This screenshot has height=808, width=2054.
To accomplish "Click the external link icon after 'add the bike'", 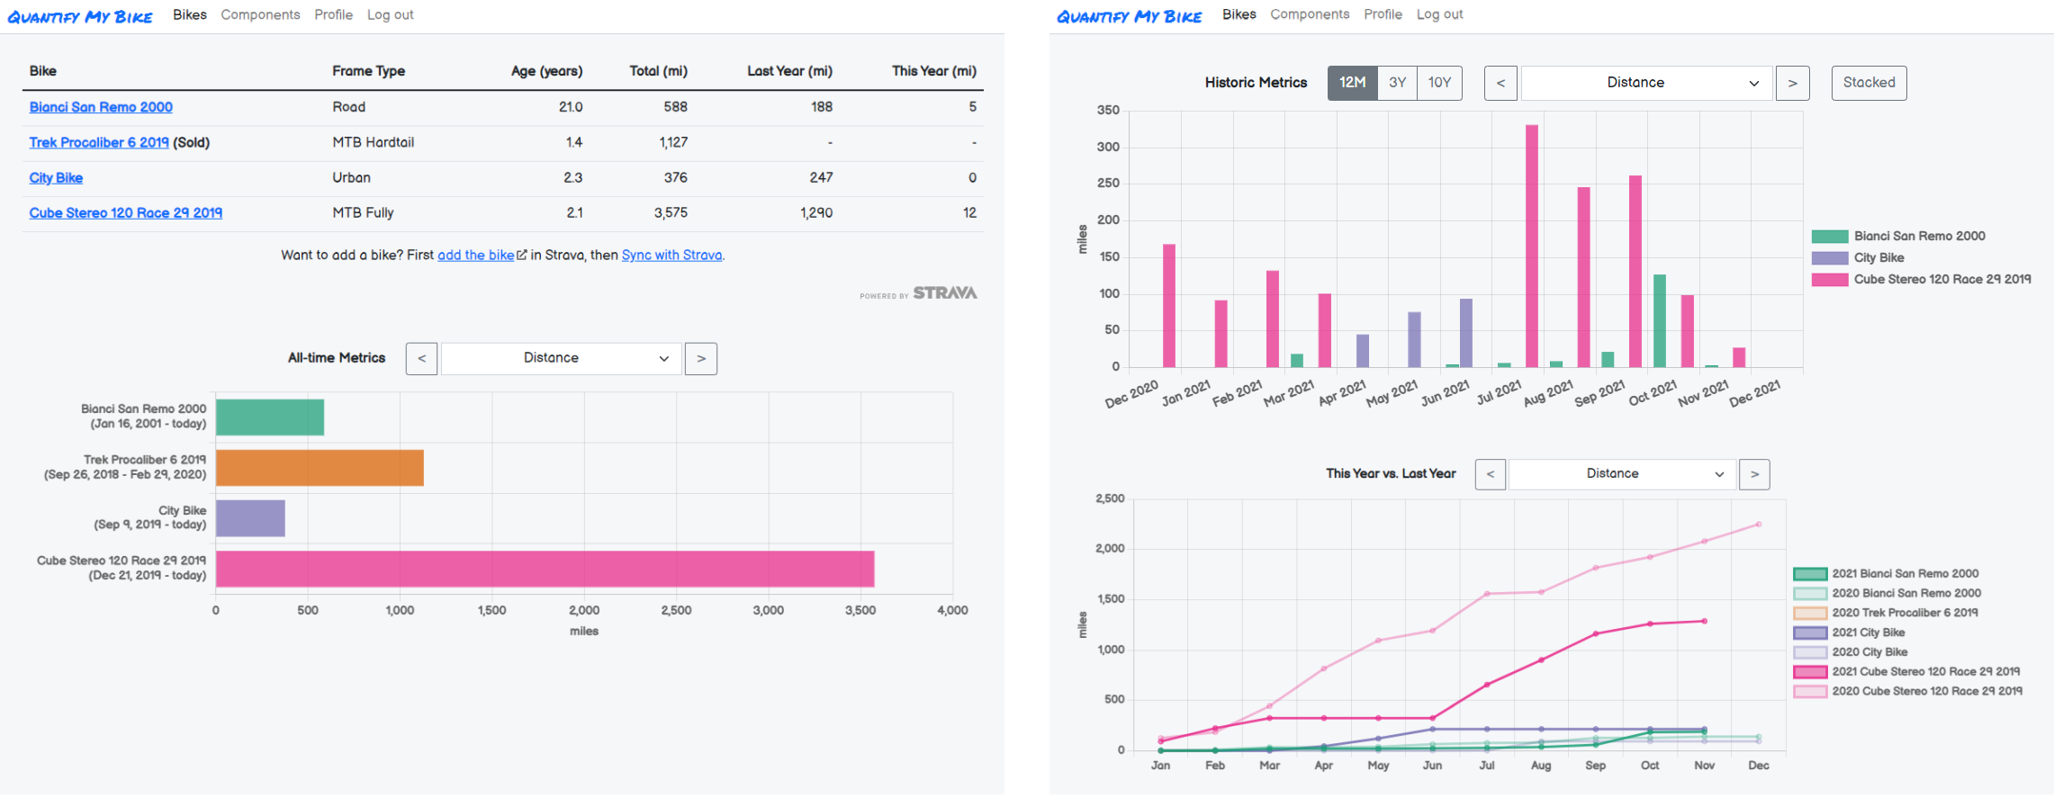I will tap(521, 255).
